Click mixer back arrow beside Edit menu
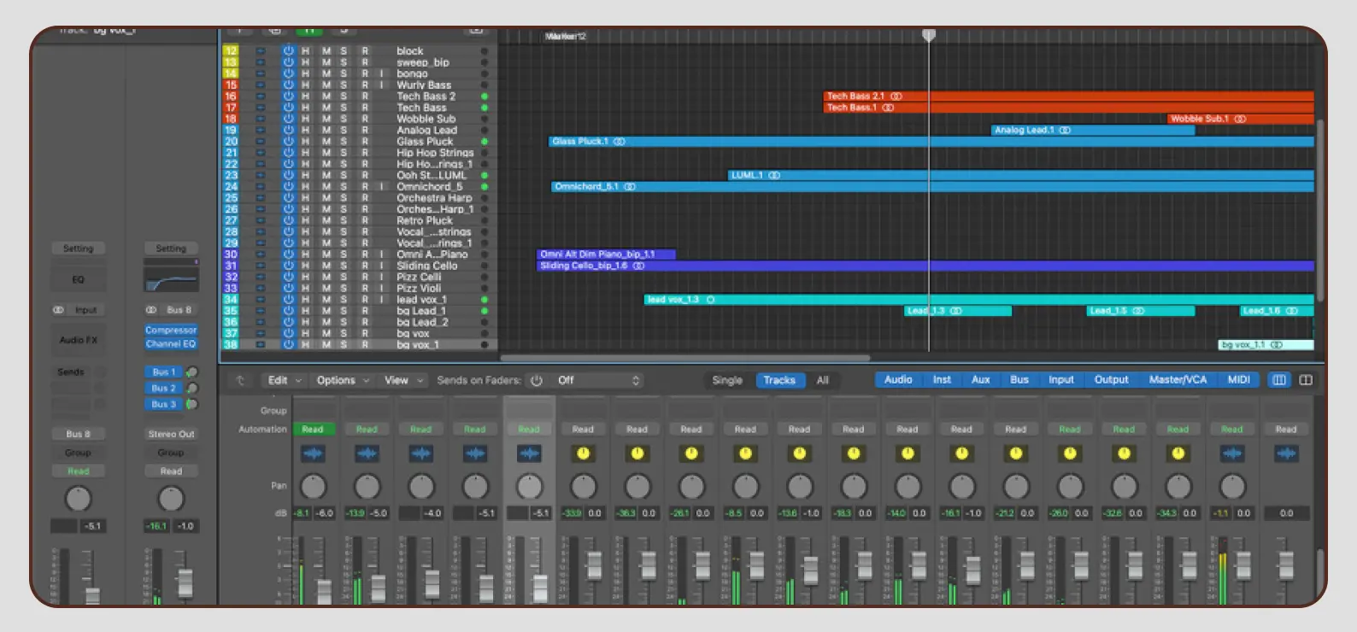The height and width of the screenshot is (632, 1357). point(240,381)
